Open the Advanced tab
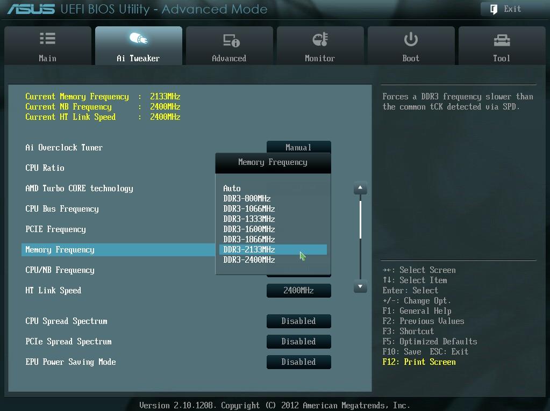550x411 pixels. pos(230,46)
